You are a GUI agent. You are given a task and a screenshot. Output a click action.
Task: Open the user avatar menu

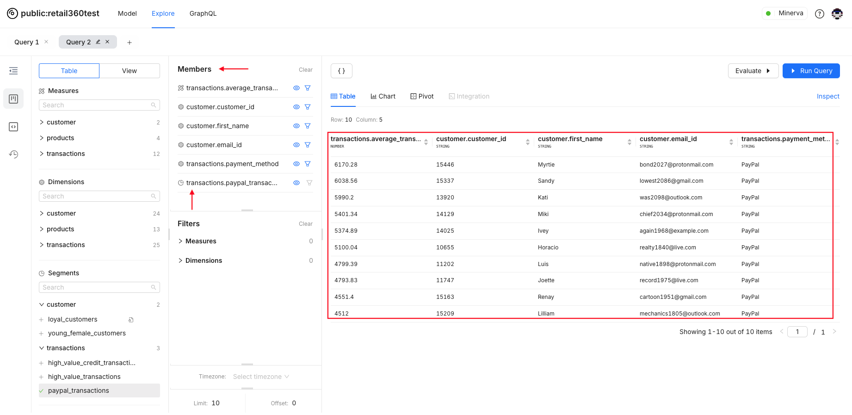837,14
